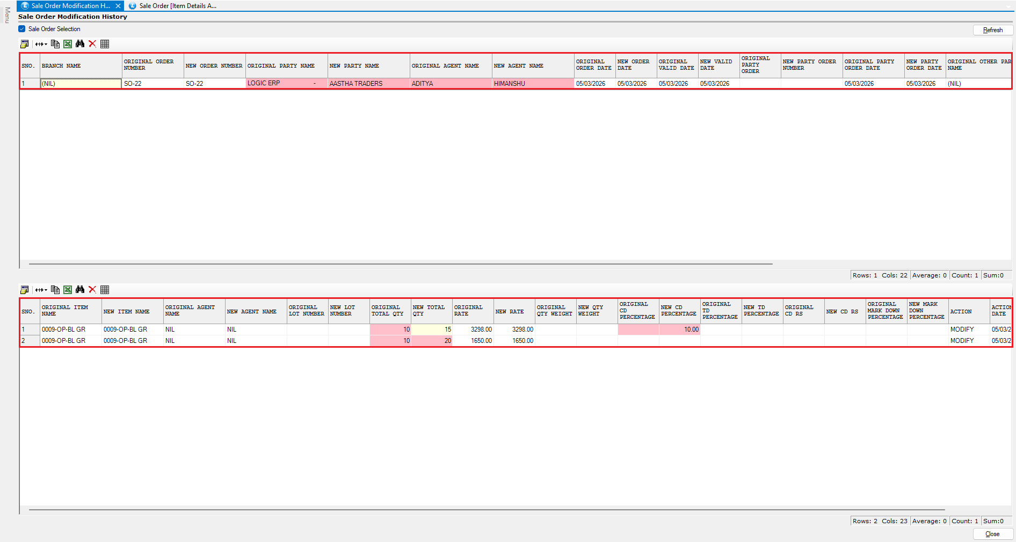Click the upper grid horizontal scrollbar
Viewport: 1016px width, 542px height.
400,264
